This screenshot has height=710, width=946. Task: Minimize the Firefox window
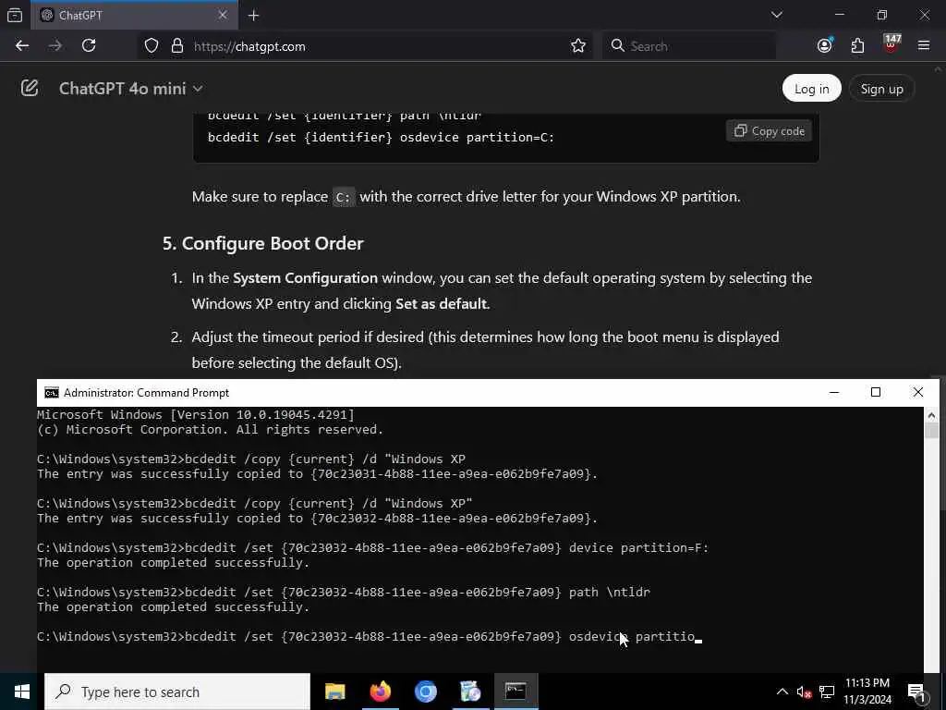[839, 15]
